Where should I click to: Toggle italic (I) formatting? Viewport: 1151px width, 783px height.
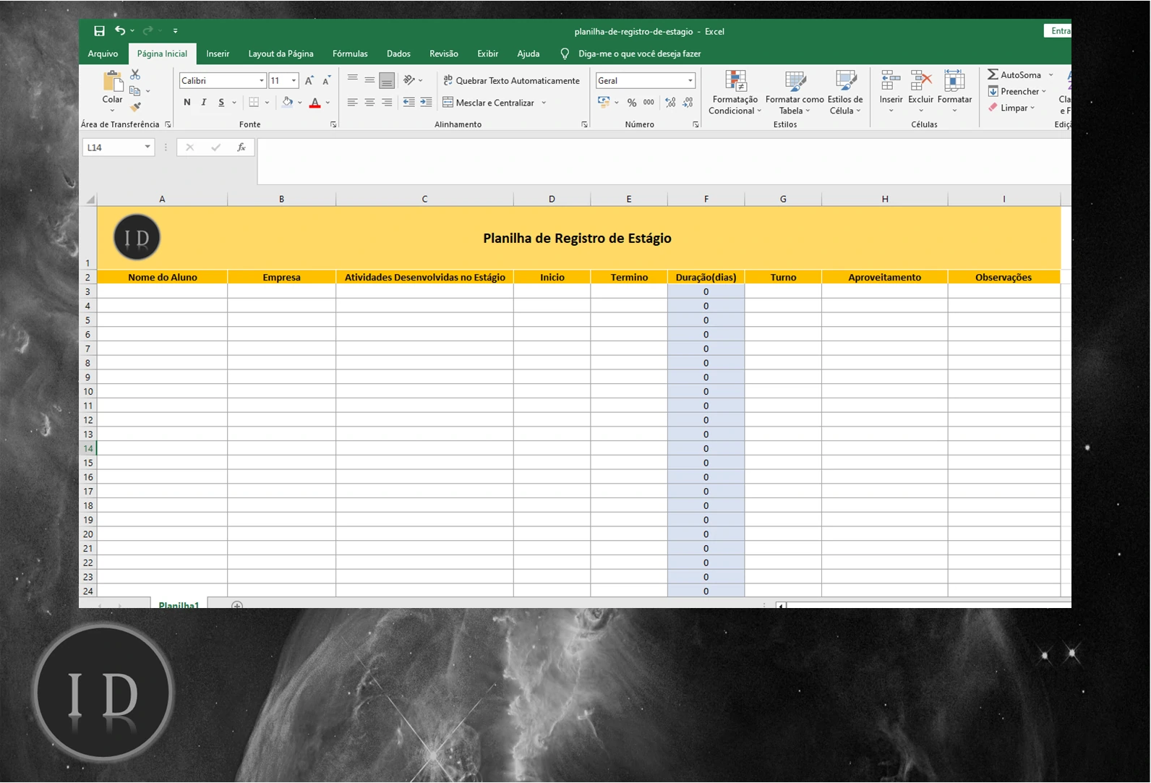click(x=204, y=103)
